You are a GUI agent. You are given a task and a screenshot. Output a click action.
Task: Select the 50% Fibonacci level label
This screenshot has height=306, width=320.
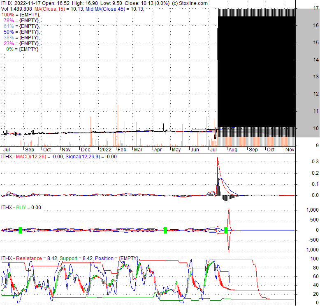[x=21, y=32]
